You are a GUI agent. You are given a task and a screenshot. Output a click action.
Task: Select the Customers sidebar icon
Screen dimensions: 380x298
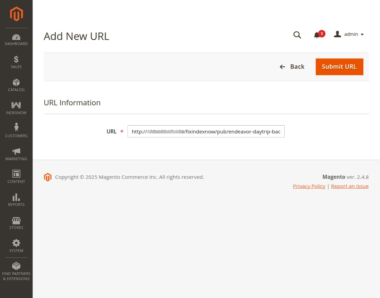[16, 131]
